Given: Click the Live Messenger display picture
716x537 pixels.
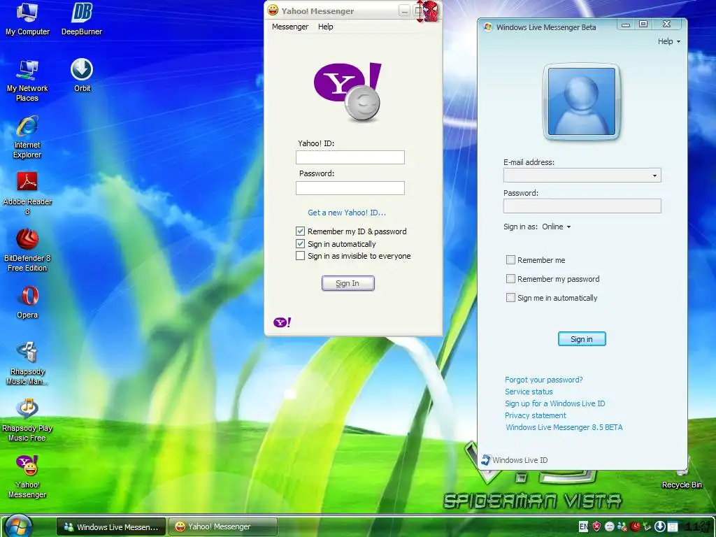Looking at the screenshot, I should pyautogui.click(x=581, y=101).
